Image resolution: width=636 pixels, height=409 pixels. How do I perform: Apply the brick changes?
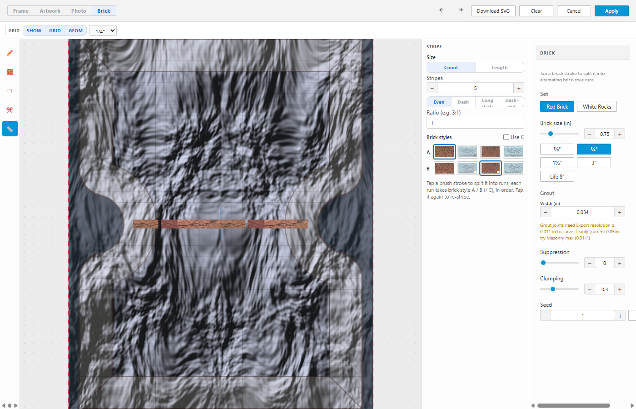point(611,11)
